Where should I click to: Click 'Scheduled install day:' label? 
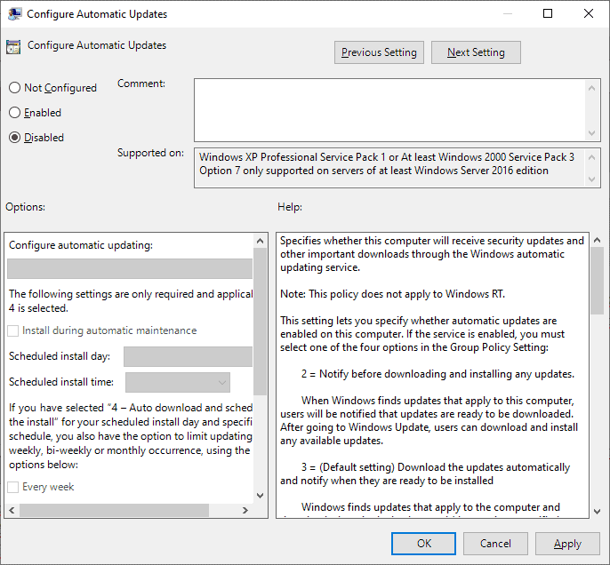60,356
